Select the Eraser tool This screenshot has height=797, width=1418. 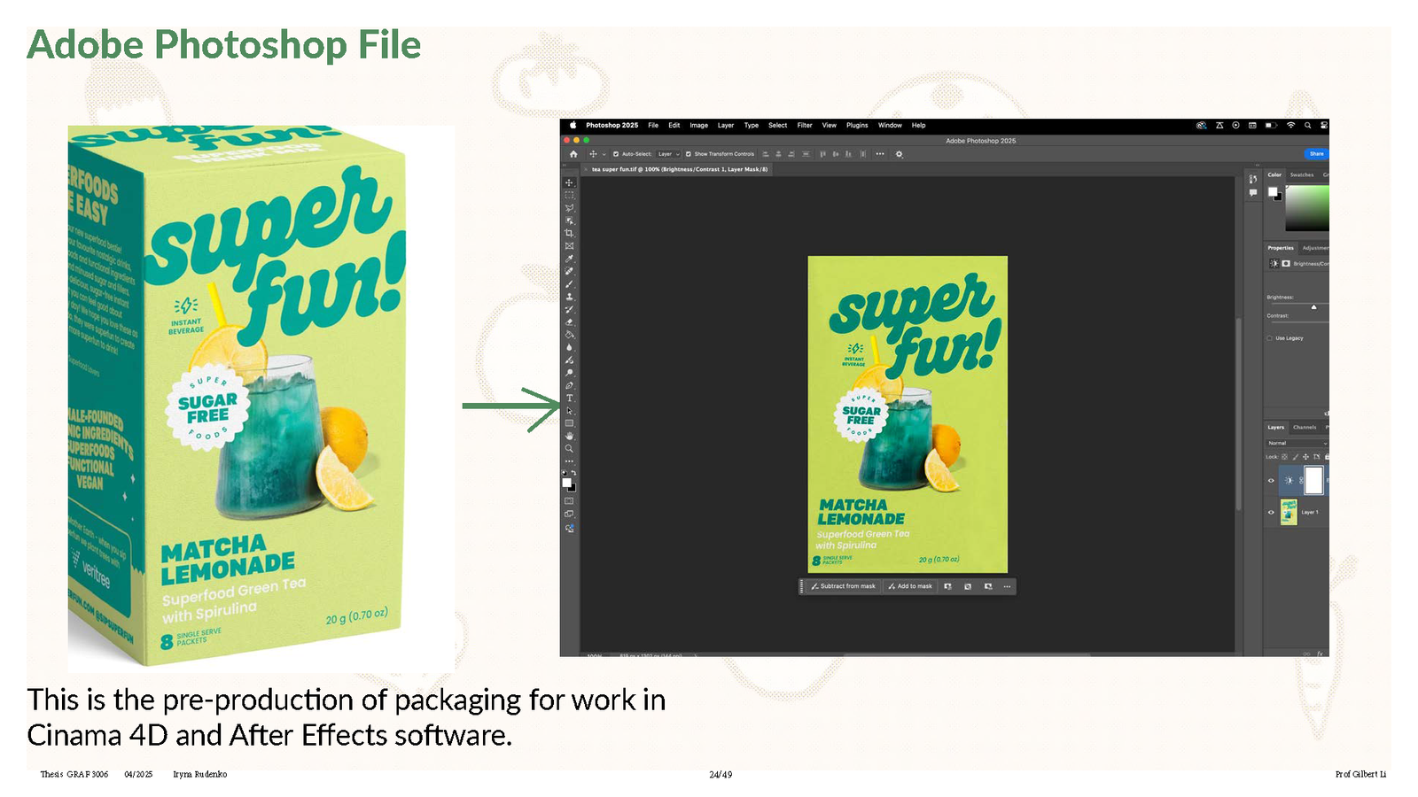coord(569,322)
